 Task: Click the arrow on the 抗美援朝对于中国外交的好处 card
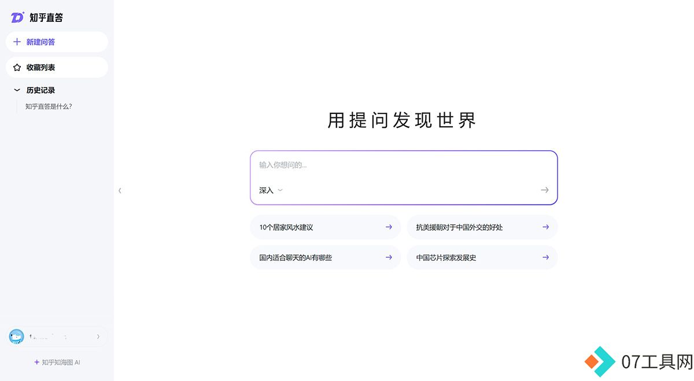tap(545, 227)
